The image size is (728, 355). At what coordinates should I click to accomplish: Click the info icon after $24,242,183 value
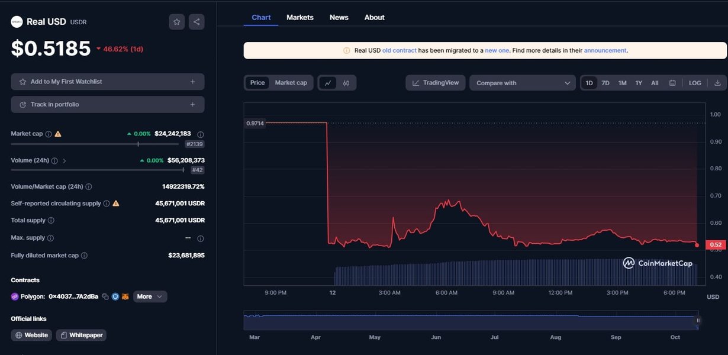coord(201,134)
